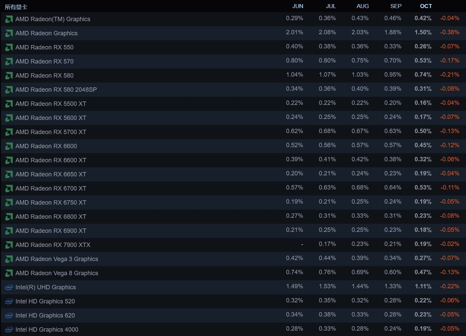Click the AMD logo beside Radeon(TM) Graphics
The width and height of the screenshot is (466, 336).
coord(9,19)
